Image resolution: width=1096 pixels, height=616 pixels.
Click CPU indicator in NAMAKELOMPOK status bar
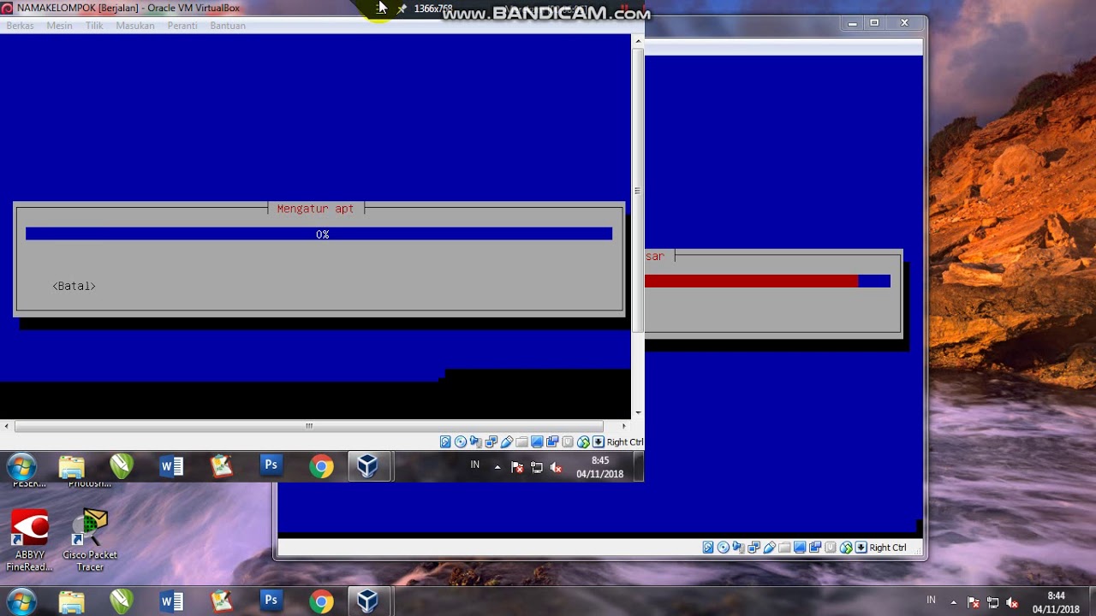pyautogui.click(x=568, y=441)
